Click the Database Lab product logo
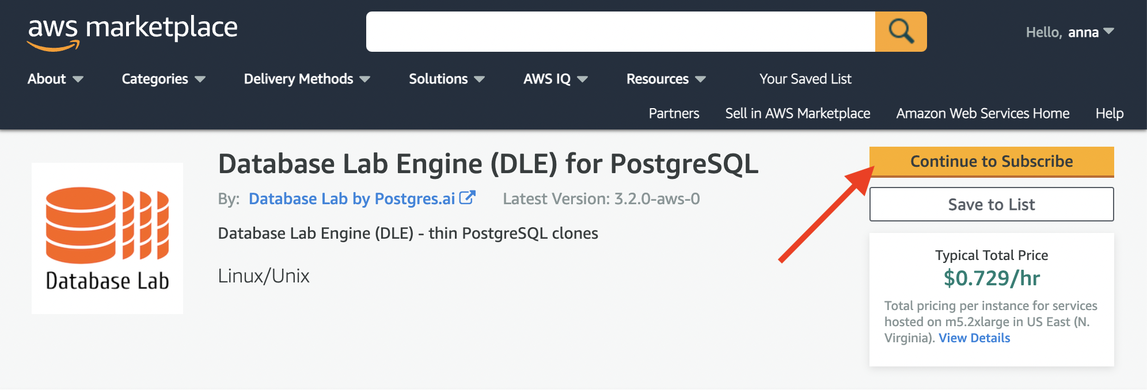The width and height of the screenshot is (1147, 390). 107,238
